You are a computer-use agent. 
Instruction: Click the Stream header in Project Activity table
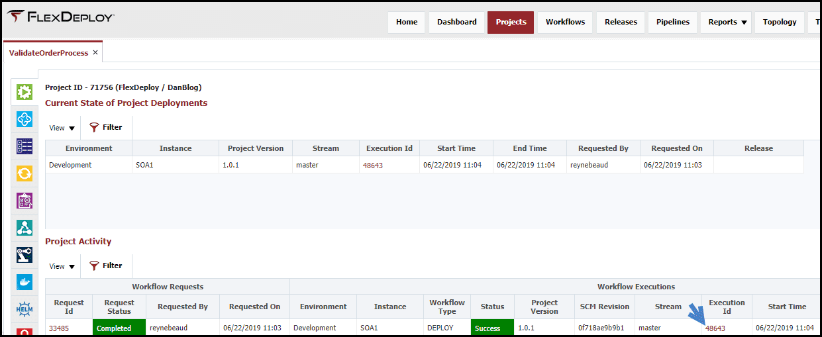668,307
